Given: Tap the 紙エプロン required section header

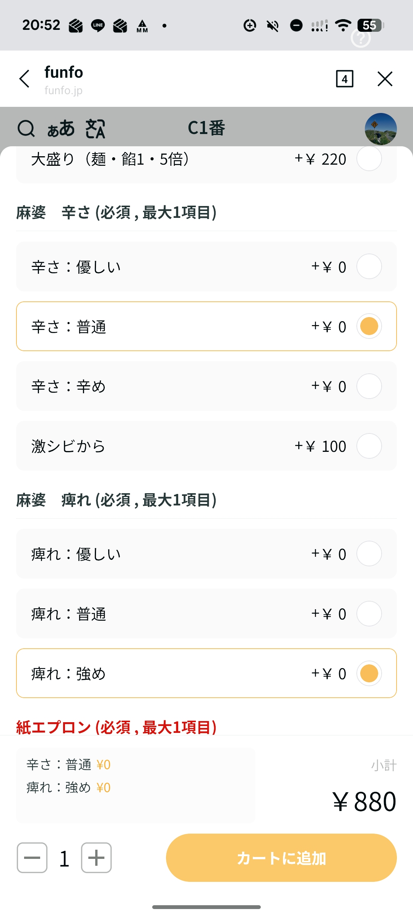Looking at the screenshot, I should point(116,727).
